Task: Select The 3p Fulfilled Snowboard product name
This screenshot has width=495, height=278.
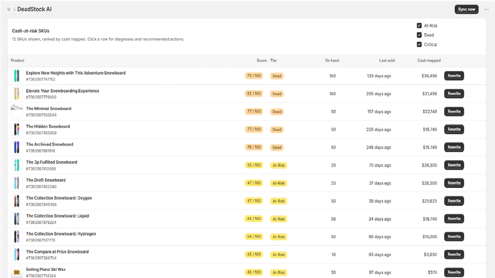Action: tap(51, 162)
